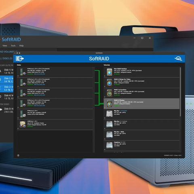Expand the Big Sur 11.3 startup tile

105,129
